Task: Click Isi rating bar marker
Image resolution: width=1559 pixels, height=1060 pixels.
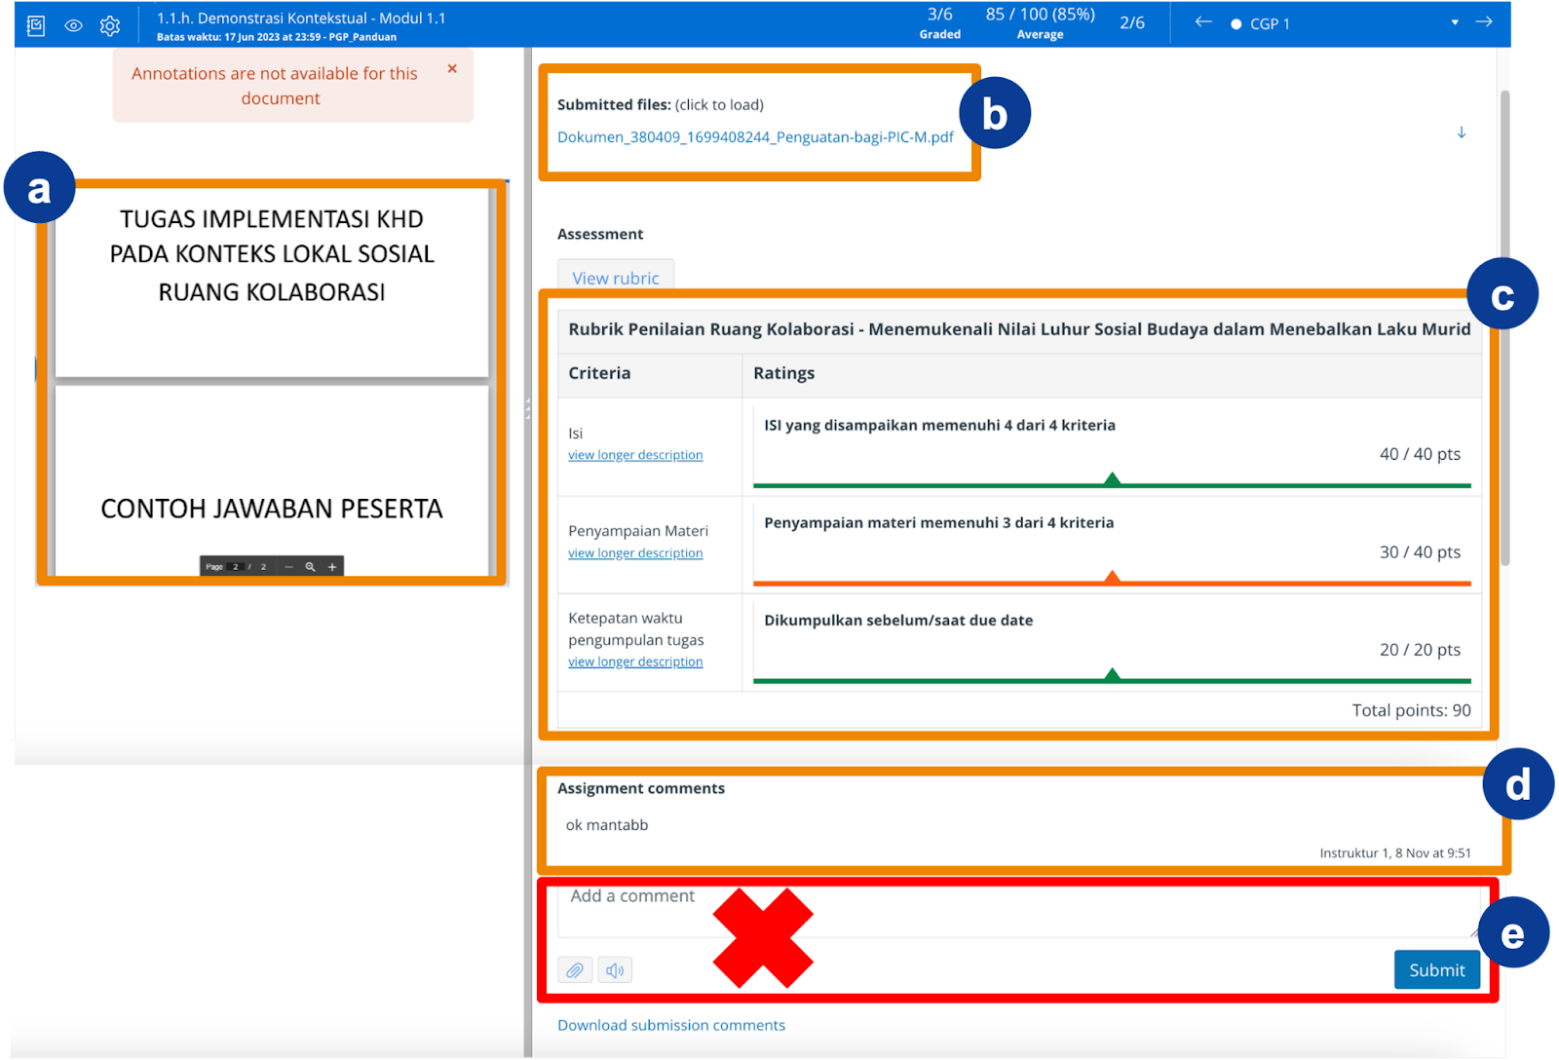Action: click(1112, 479)
